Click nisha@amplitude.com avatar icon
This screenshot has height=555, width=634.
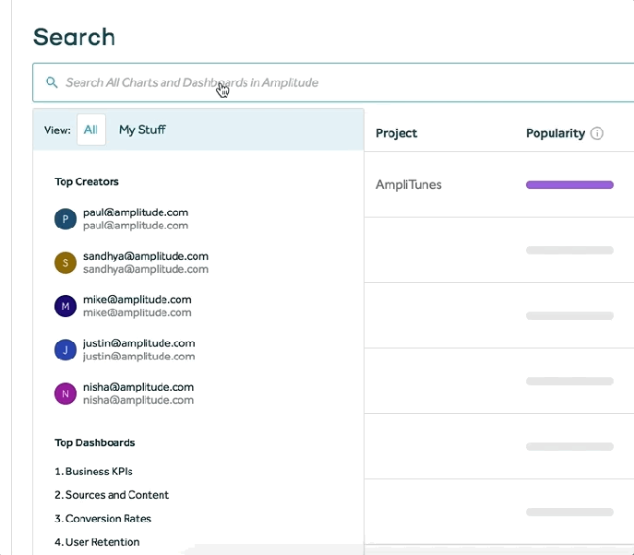click(65, 394)
